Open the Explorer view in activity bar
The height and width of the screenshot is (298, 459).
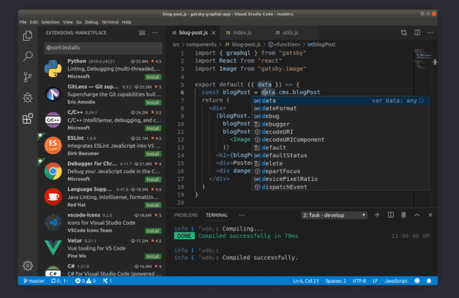pos(28,36)
